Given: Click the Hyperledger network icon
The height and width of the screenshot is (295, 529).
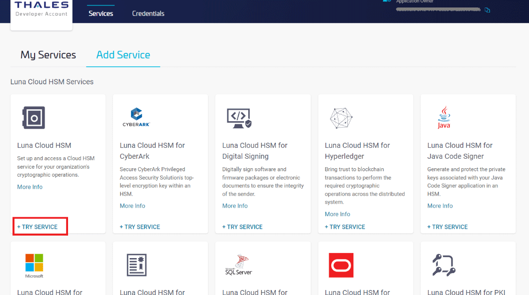Looking at the screenshot, I should coord(341,118).
